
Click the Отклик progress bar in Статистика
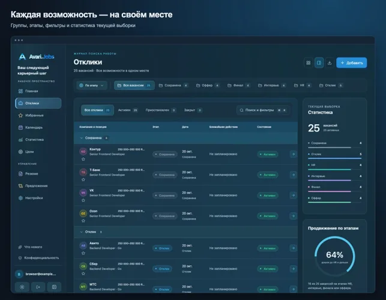click(x=334, y=158)
